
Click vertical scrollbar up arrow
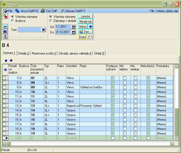point(176,66)
